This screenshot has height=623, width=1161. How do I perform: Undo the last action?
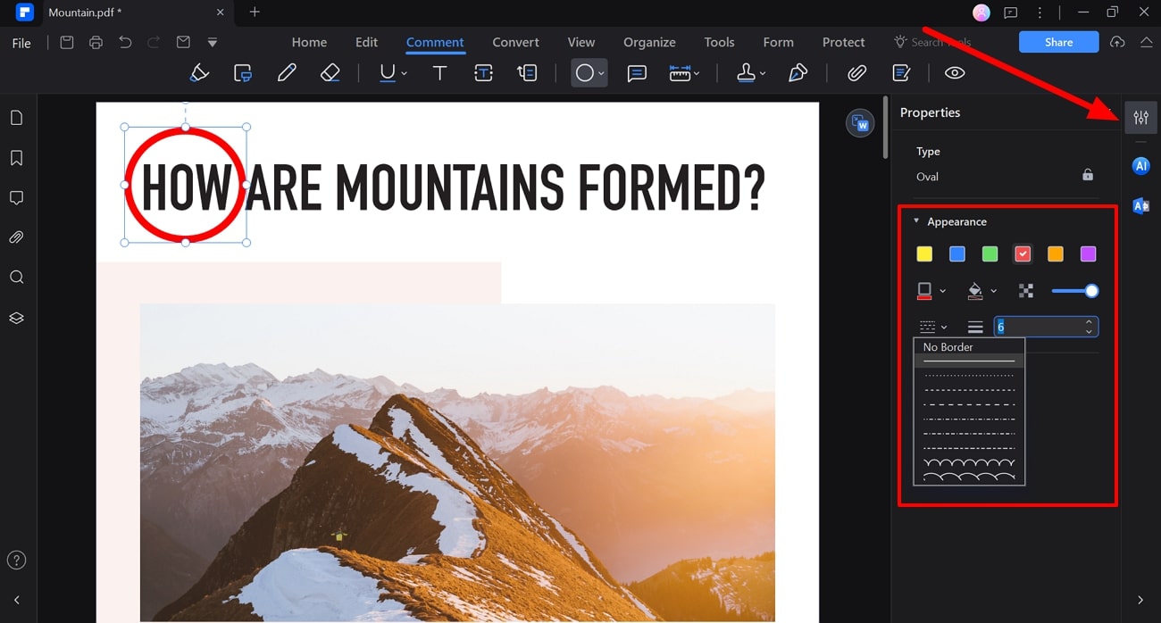pyautogui.click(x=125, y=42)
